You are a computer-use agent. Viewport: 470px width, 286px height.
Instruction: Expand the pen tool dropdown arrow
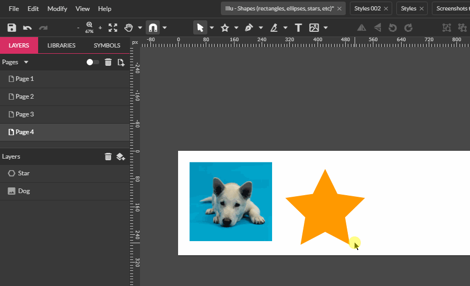point(261,28)
